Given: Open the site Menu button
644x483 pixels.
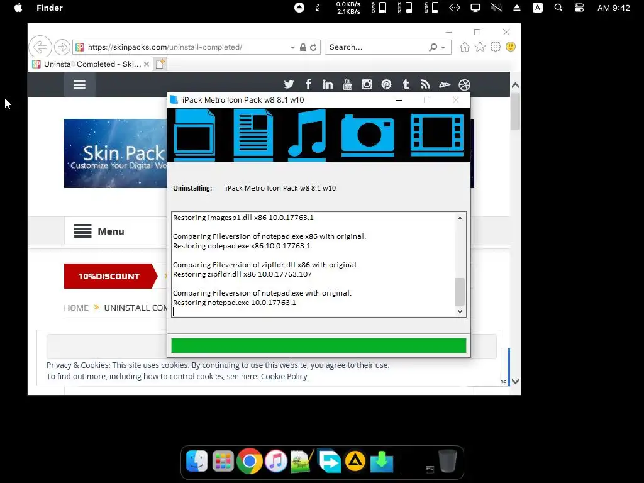Looking at the screenshot, I should pyautogui.click(x=99, y=231).
